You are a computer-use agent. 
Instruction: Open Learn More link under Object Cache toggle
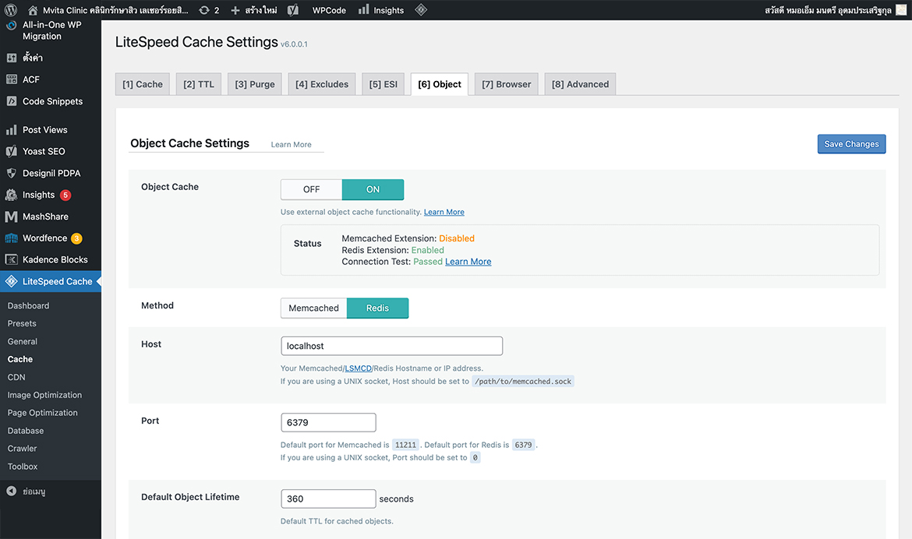coord(444,212)
